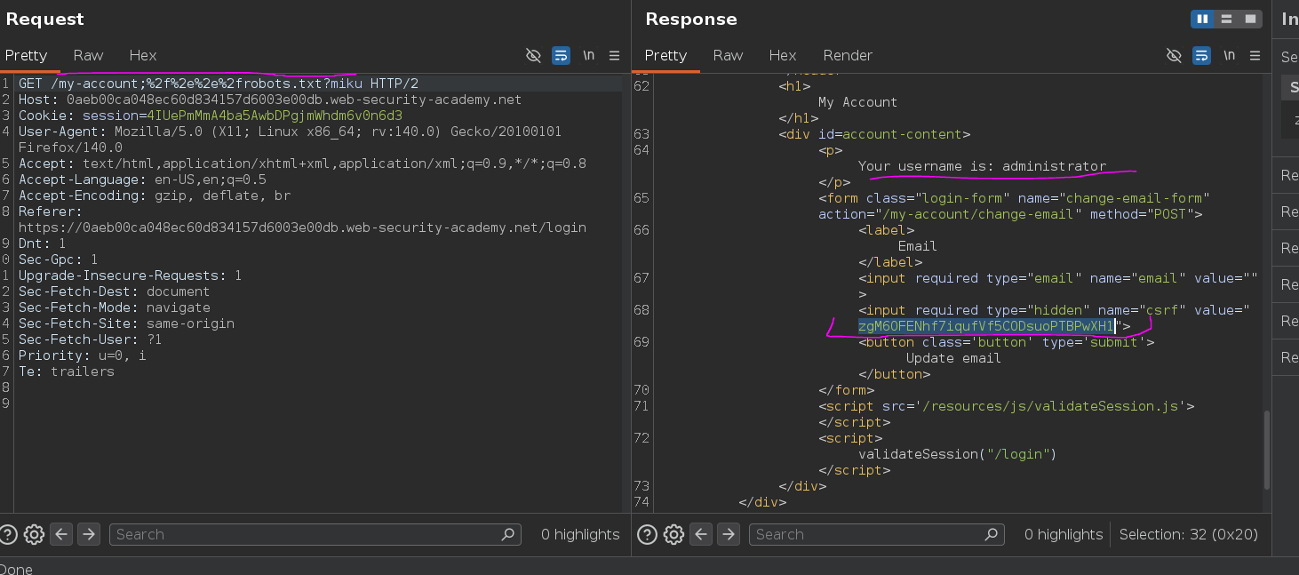The width and height of the screenshot is (1299, 575).
Task: Click the Accept-Language header line
Action: (x=142, y=180)
